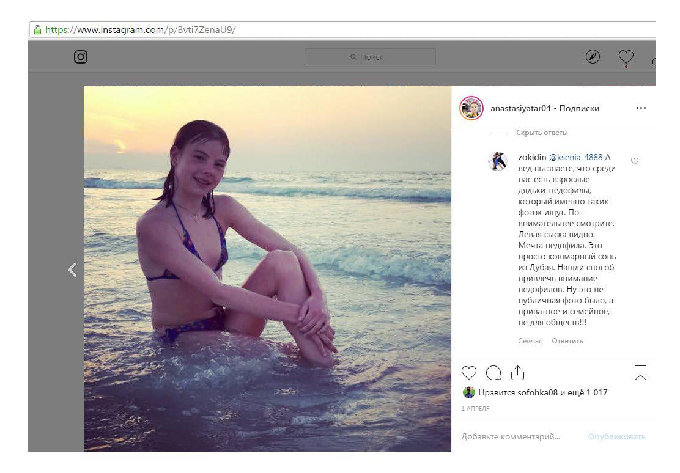Click Ответить to reply to comment
This screenshot has height=473, width=680.
click(567, 341)
